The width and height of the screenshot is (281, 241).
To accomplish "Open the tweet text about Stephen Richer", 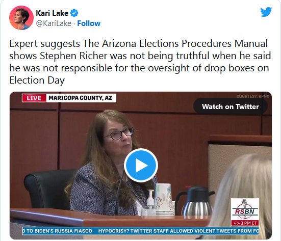I will [140, 62].
